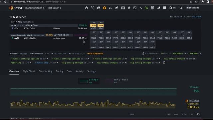
Task: Click the 78.98 MH hashrate value
Action: [x=83, y=28]
